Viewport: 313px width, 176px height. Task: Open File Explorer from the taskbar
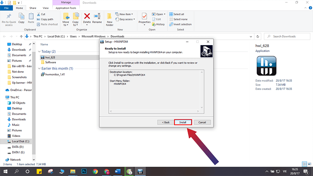(73, 171)
